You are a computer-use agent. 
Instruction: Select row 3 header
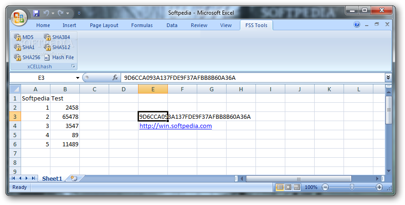[x=15, y=116]
